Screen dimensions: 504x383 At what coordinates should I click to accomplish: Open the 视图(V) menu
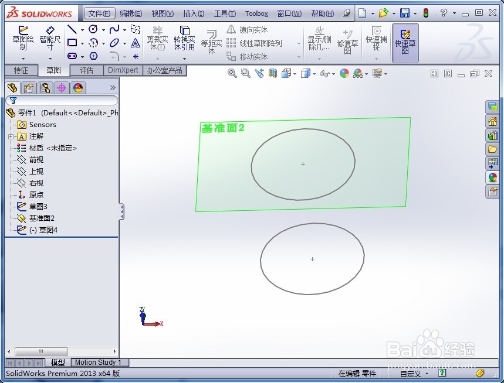pyautogui.click(x=163, y=13)
